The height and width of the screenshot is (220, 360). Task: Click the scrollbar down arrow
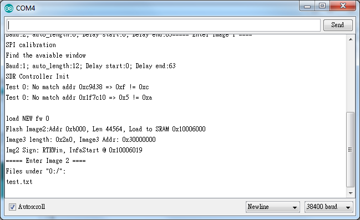(351, 193)
